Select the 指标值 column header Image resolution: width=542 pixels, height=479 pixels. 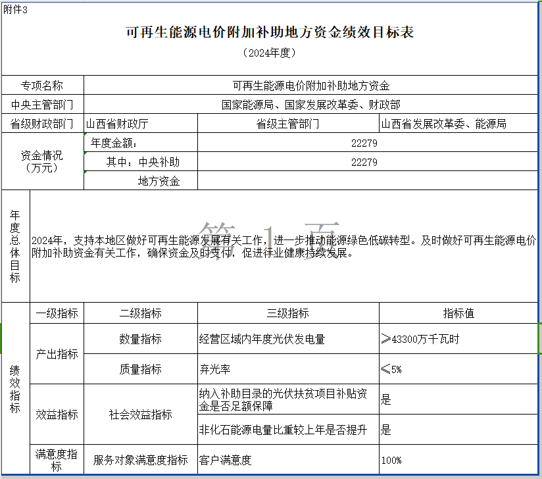[458, 314]
